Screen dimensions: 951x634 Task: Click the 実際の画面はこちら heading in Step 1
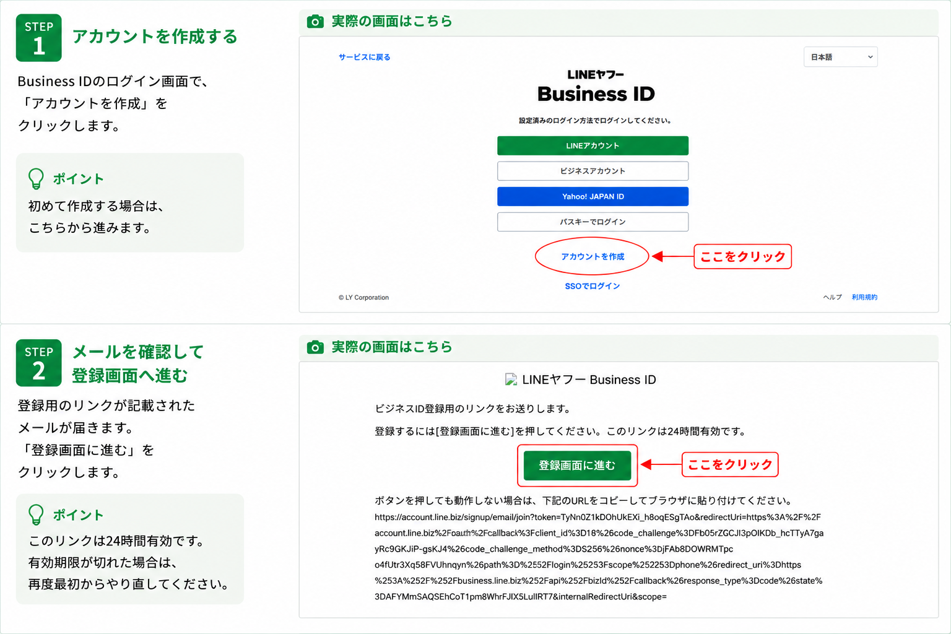point(392,22)
